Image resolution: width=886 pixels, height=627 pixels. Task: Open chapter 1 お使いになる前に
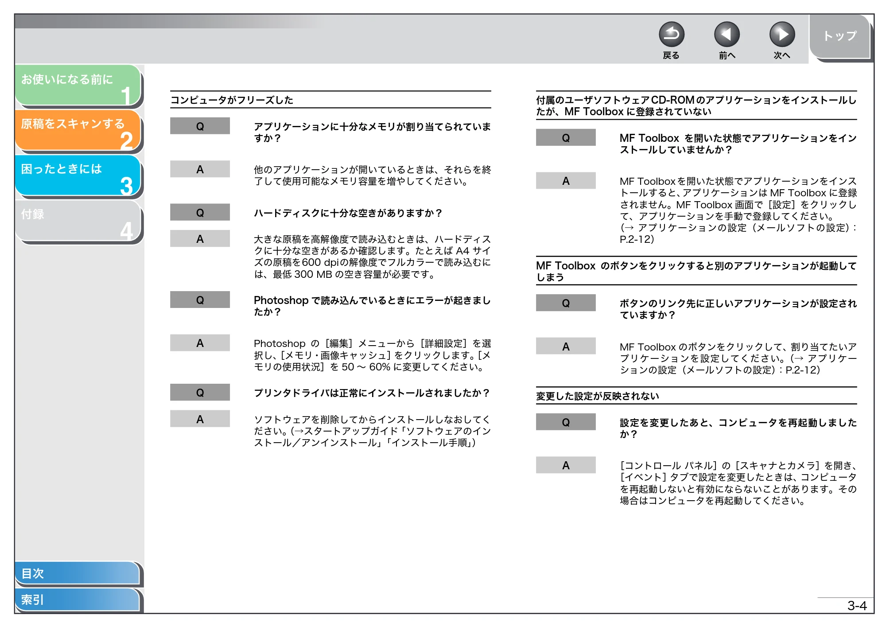[78, 85]
